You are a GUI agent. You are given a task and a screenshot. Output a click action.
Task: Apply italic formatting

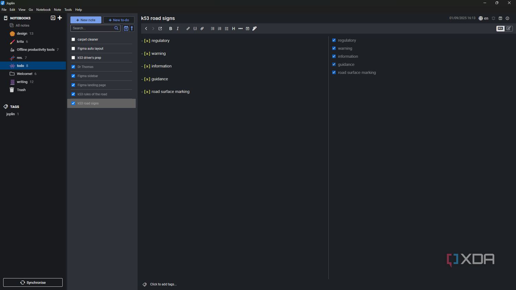pyautogui.click(x=178, y=29)
